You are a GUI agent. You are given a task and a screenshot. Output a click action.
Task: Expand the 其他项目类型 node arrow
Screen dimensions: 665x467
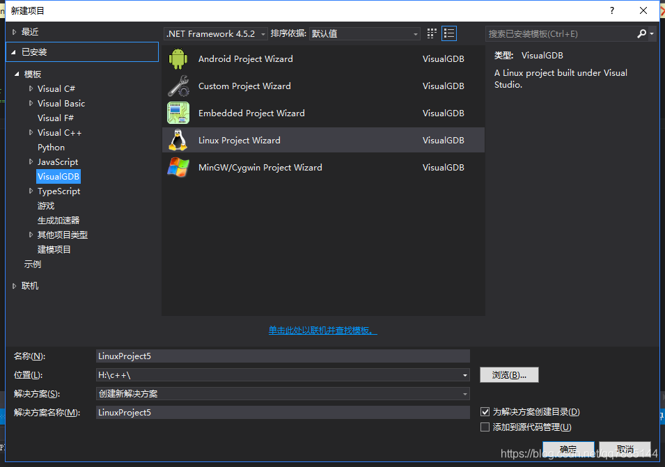click(31, 235)
